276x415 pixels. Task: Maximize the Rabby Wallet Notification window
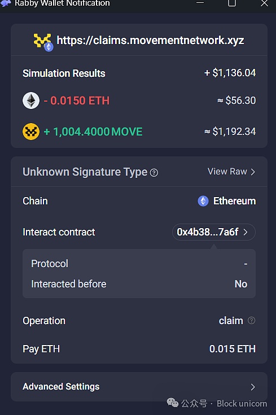232,3
